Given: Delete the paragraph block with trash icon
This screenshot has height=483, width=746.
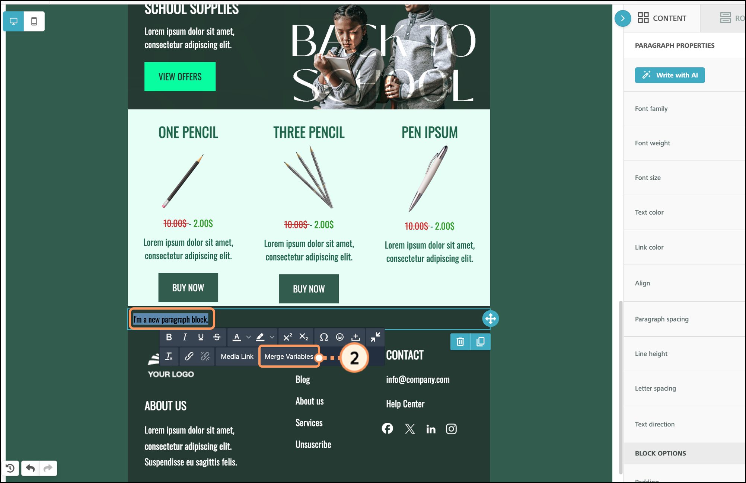Looking at the screenshot, I should [x=460, y=342].
